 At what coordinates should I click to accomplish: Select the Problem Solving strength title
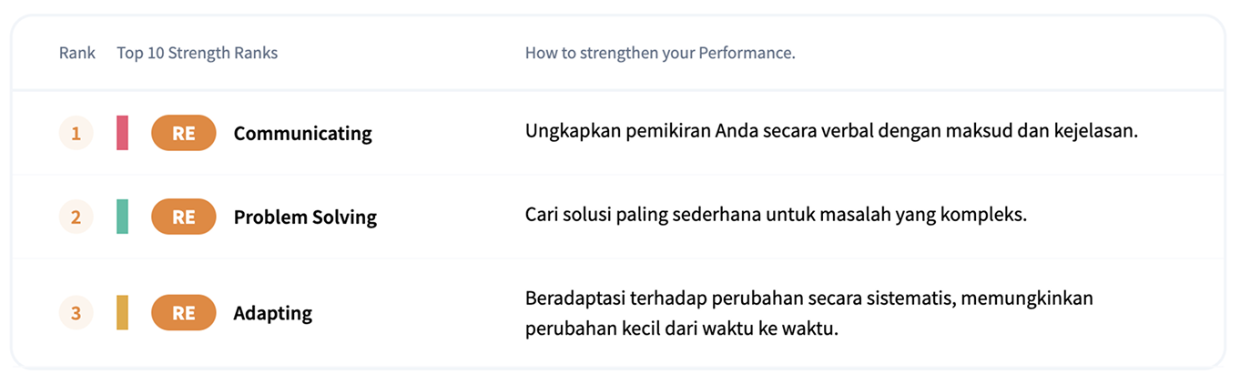pyautogui.click(x=305, y=217)
